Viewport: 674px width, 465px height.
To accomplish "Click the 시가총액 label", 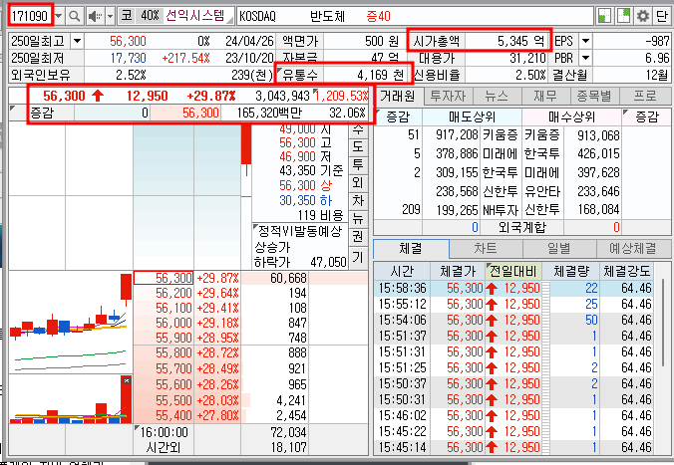I will 437,41.
